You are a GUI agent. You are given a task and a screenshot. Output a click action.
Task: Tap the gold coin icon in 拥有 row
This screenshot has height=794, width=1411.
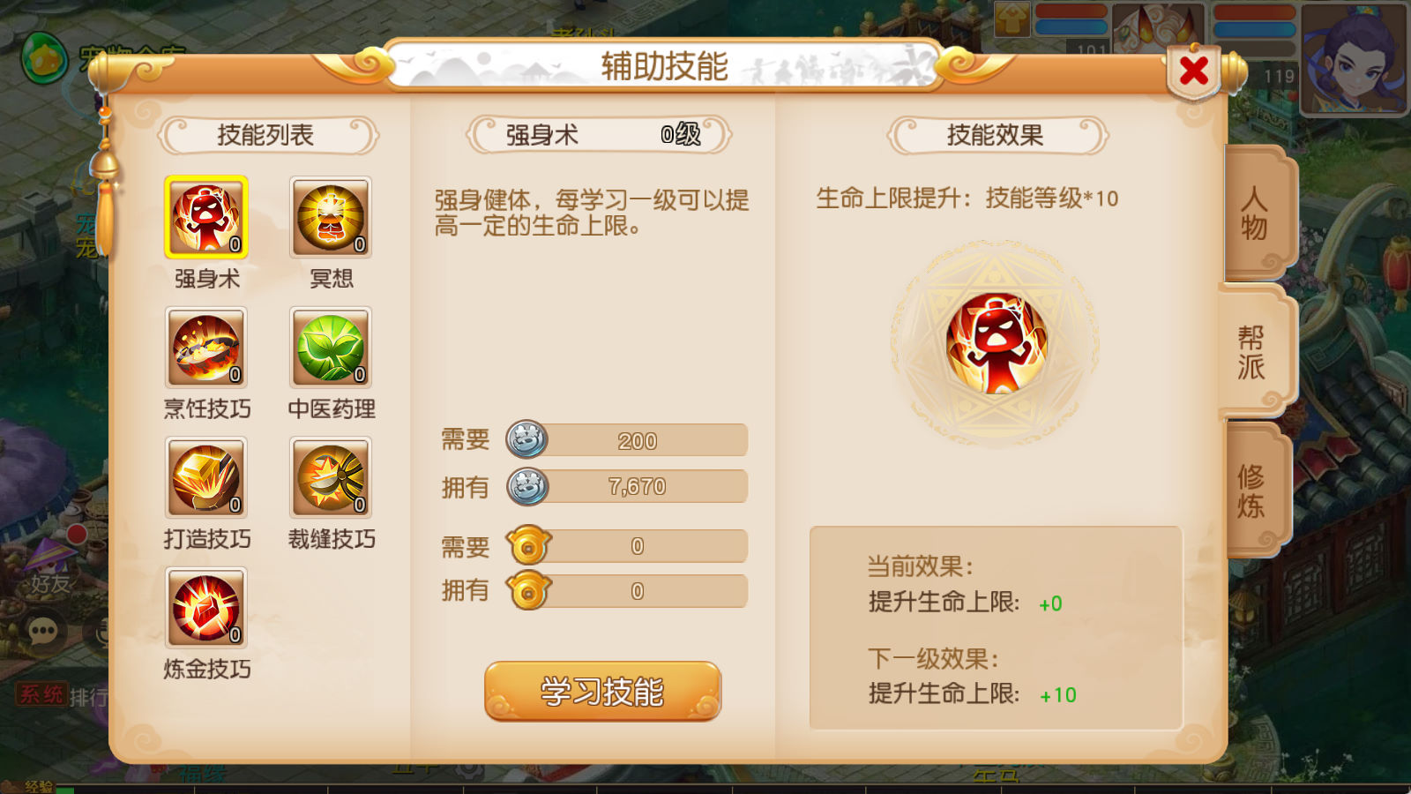(x=527, y=591)
